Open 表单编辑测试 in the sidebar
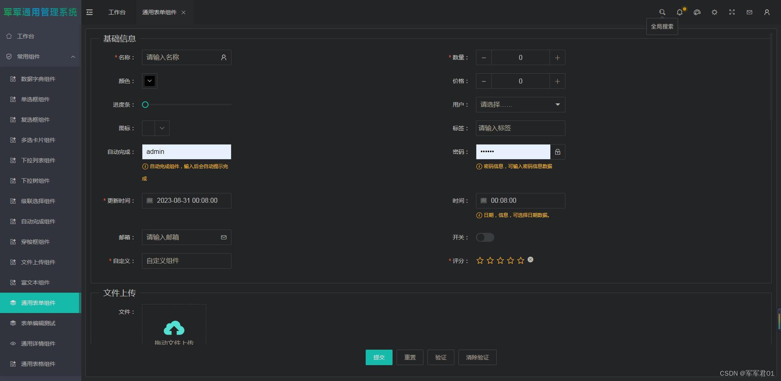 41,323
